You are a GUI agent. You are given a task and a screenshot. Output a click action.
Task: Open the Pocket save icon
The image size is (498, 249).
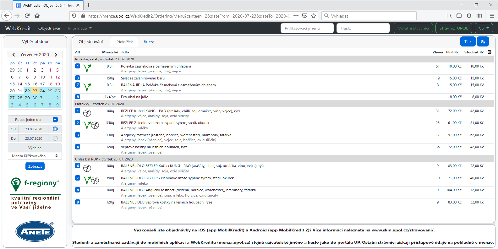pyautogui.click(x=305, y=16)
